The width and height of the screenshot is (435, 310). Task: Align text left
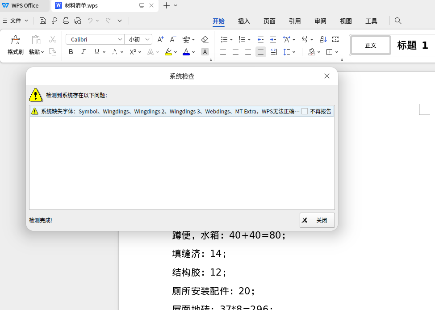pyautogui.click(x=223, y=52)
